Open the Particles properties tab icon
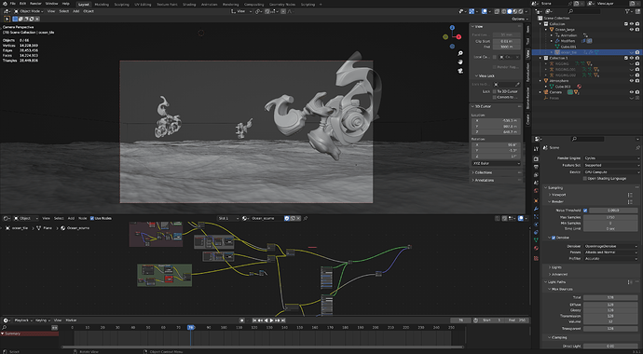 click(536, 216)
